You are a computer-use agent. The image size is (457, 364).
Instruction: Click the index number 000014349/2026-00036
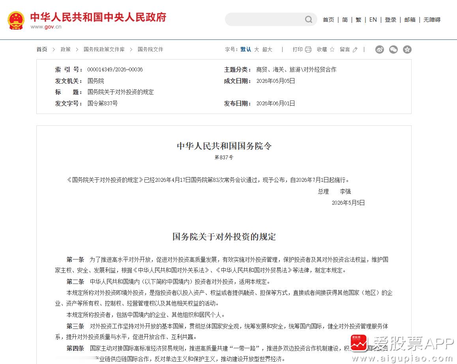(x=115, y=69)
